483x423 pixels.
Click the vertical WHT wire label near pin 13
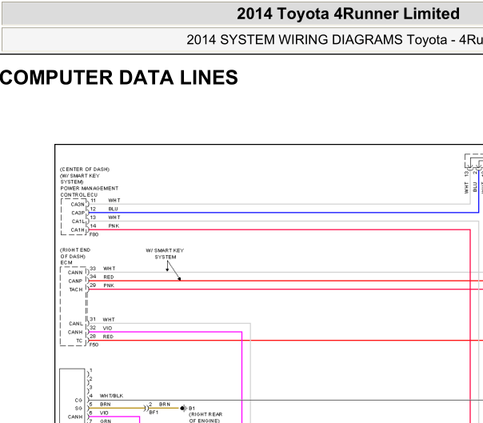pos(466,188)
